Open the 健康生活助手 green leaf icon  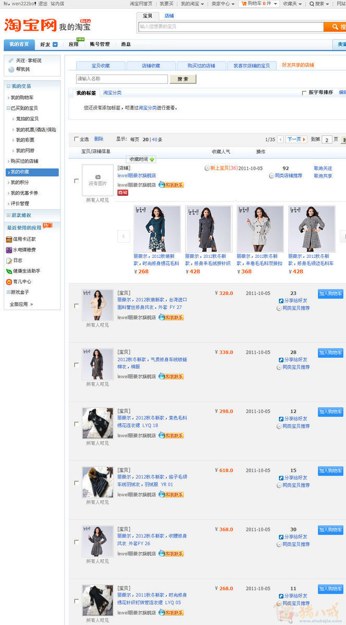(9, 271)
